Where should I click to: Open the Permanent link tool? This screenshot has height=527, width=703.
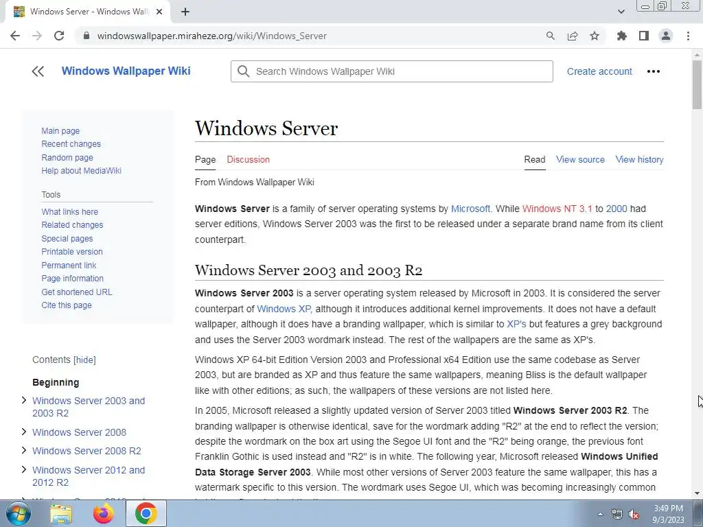(69, 266)
